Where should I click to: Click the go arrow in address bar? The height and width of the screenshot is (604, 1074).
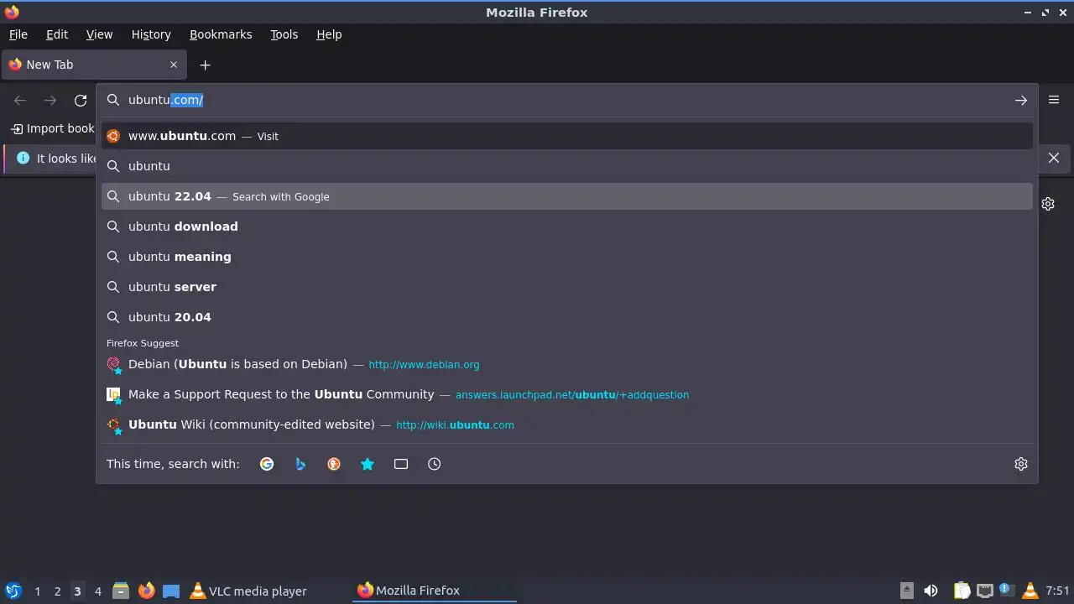point(1020,101)
